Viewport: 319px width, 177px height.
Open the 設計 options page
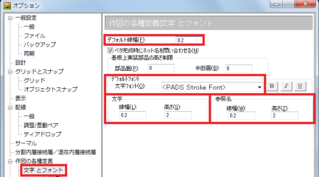click(21, 62)
